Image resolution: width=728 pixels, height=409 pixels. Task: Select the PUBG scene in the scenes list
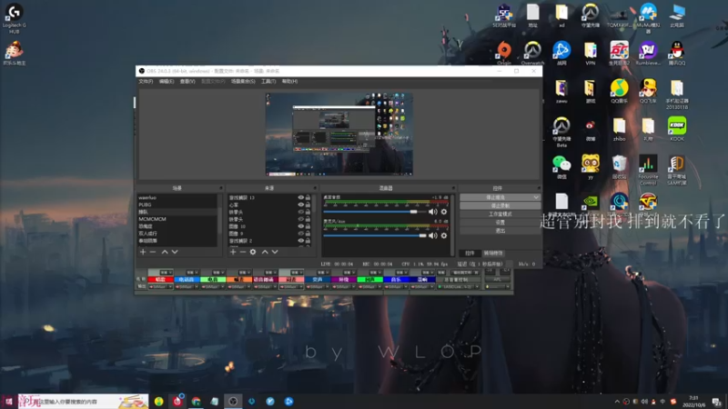pos(177,204)
